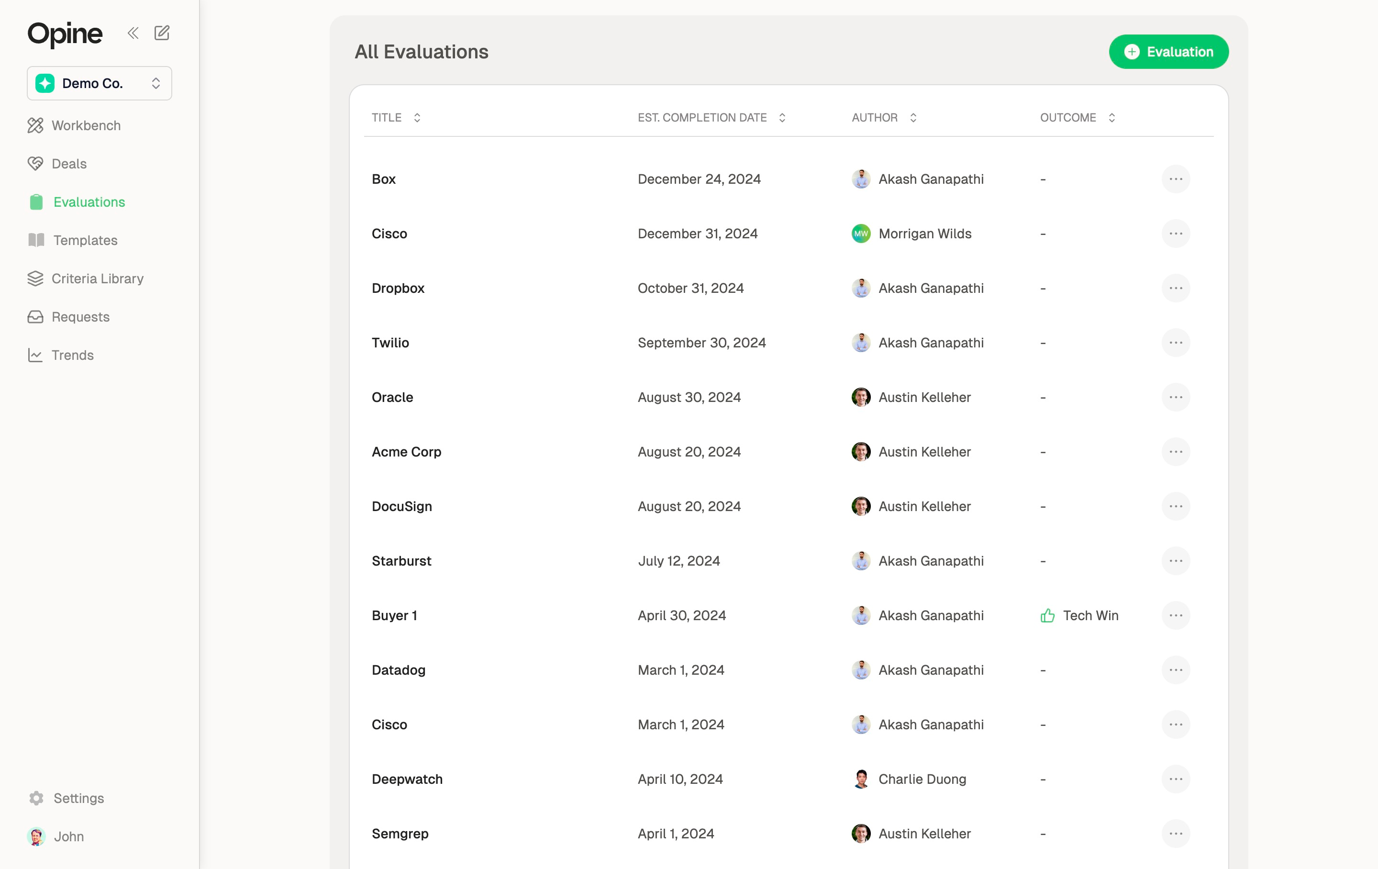Select the Evaluations menu item
This screenshot has width=1378, height=869.
coord(89,202)
